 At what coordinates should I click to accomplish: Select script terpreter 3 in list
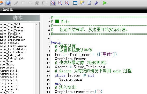(x=9, y=77)
